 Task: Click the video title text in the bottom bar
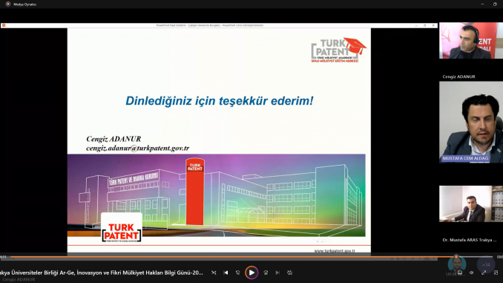101,273
